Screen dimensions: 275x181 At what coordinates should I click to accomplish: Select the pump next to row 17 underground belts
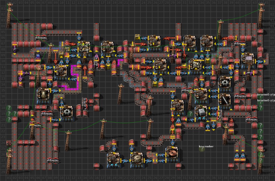coord(85,104)
